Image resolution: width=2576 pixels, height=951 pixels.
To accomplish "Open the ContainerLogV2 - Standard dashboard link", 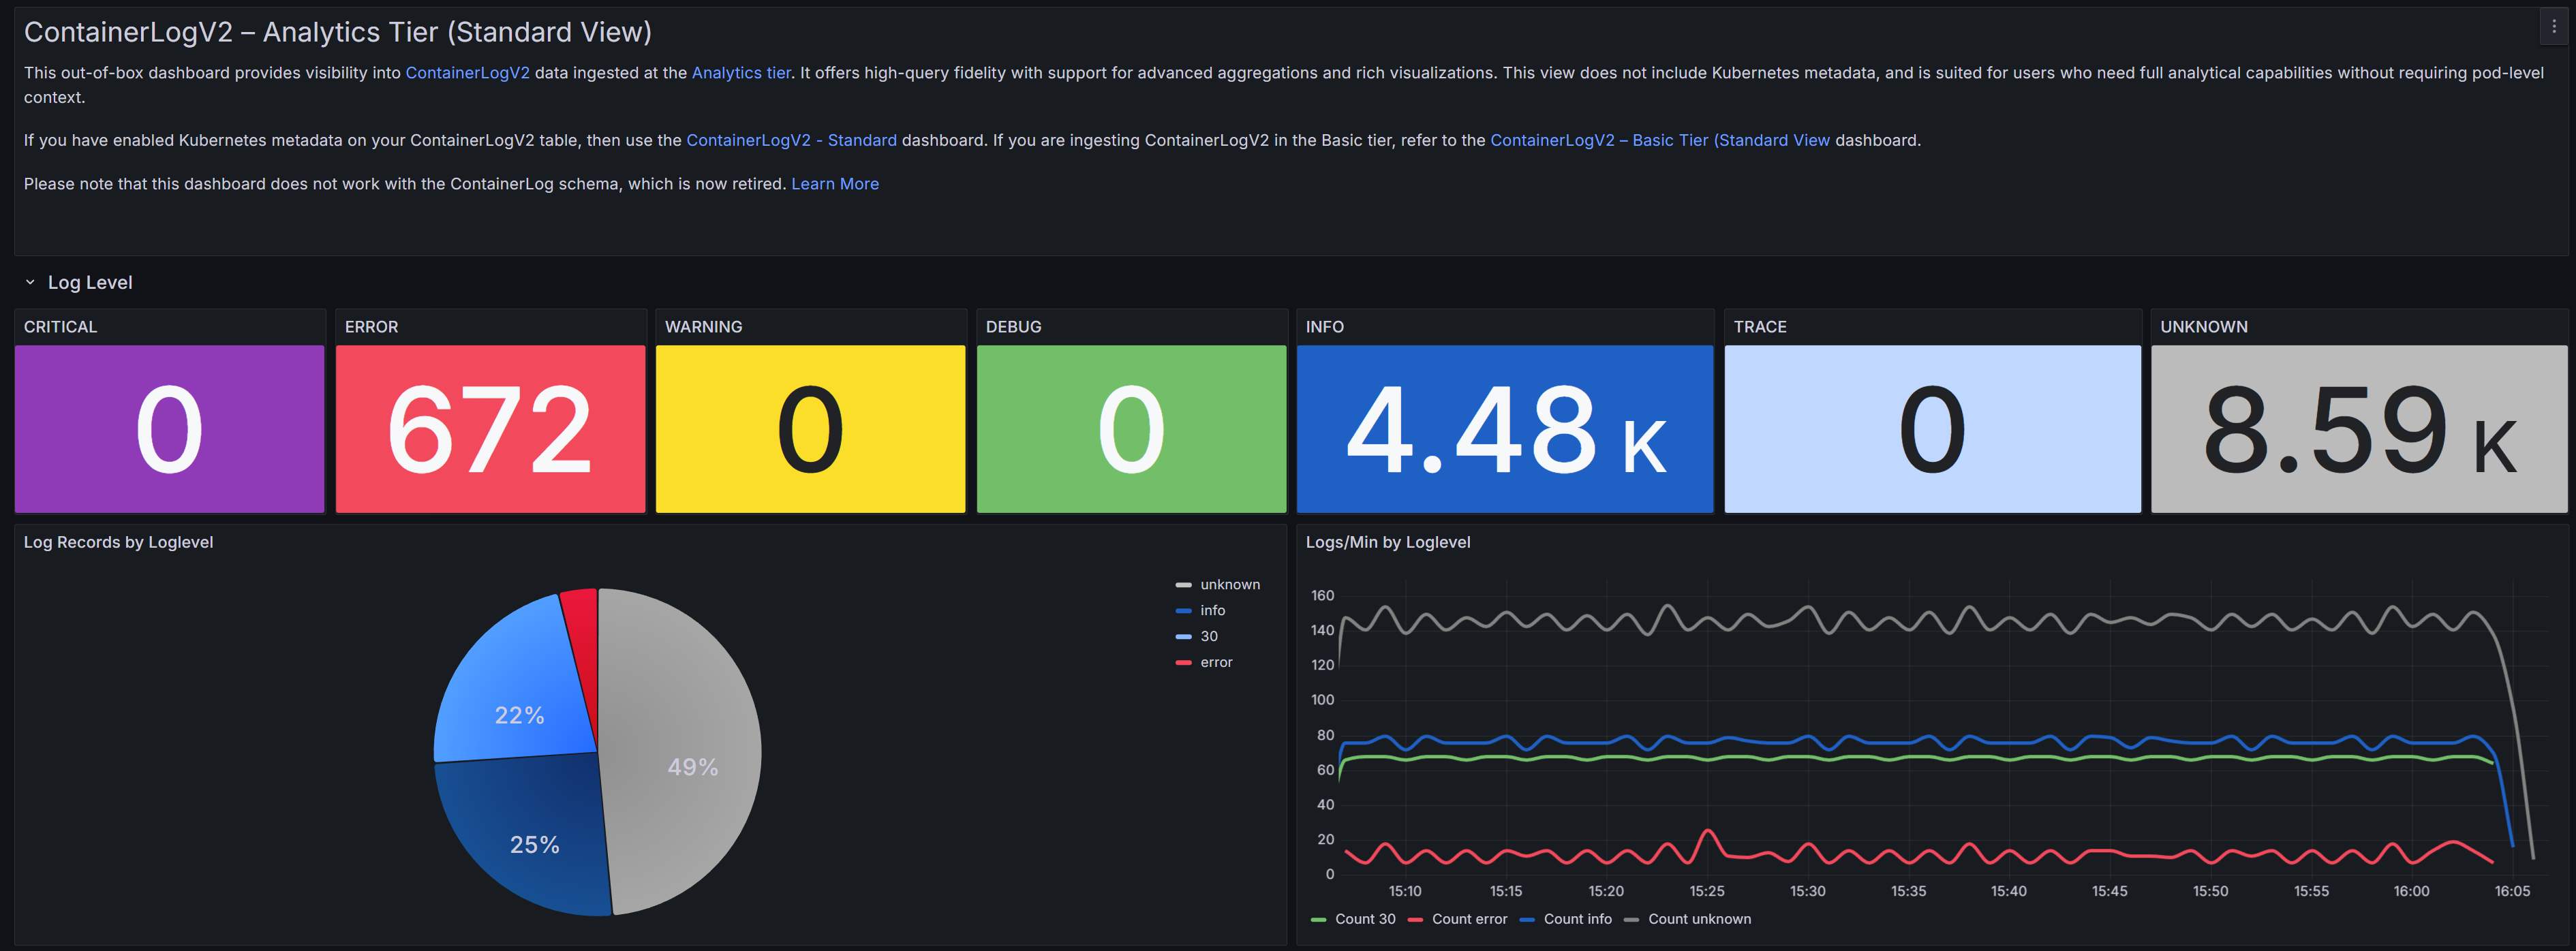I will (x=791, y=140).
